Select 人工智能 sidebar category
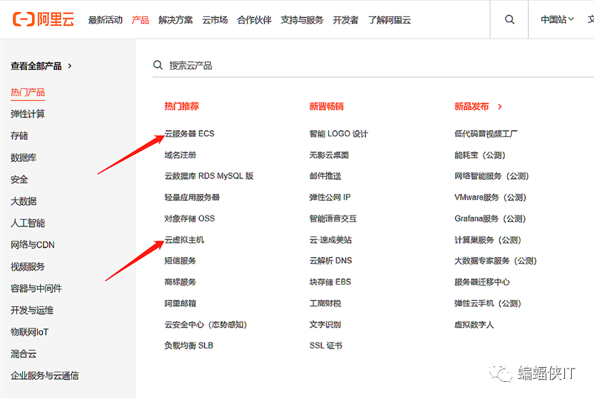Image resolution: width=594 pixels, height=399 pixels. [27, 223]
